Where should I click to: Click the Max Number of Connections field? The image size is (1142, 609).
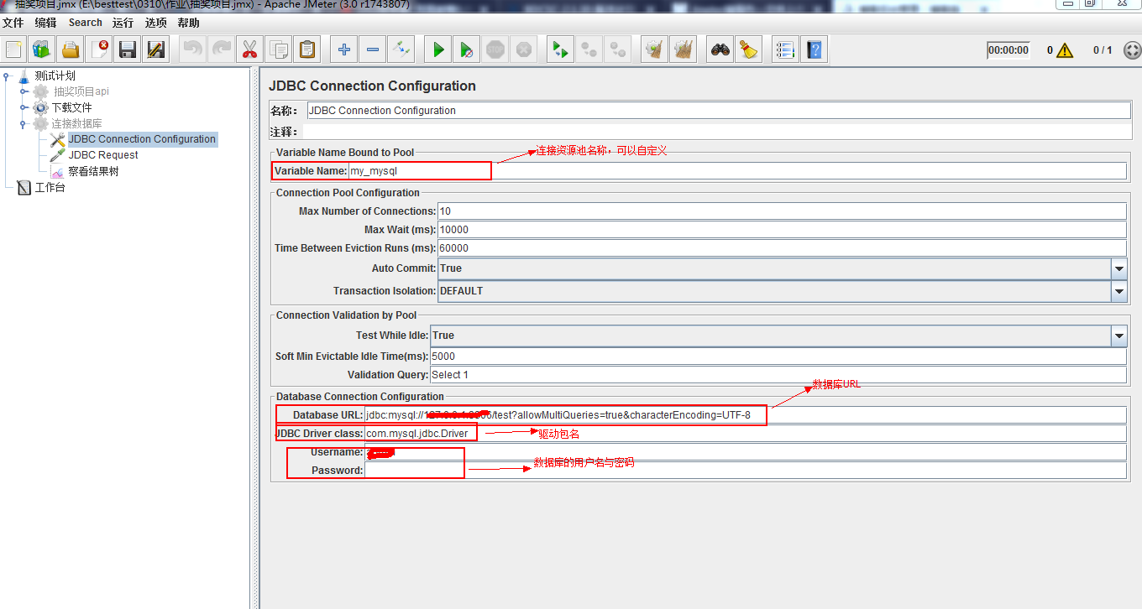pyautogui.click(x=782, y=211)
